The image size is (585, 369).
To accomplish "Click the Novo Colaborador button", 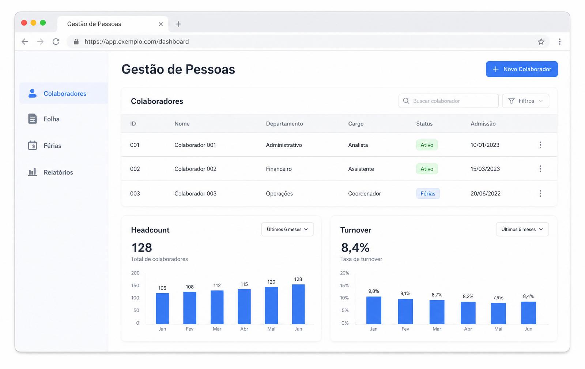I will coord(522,69).
